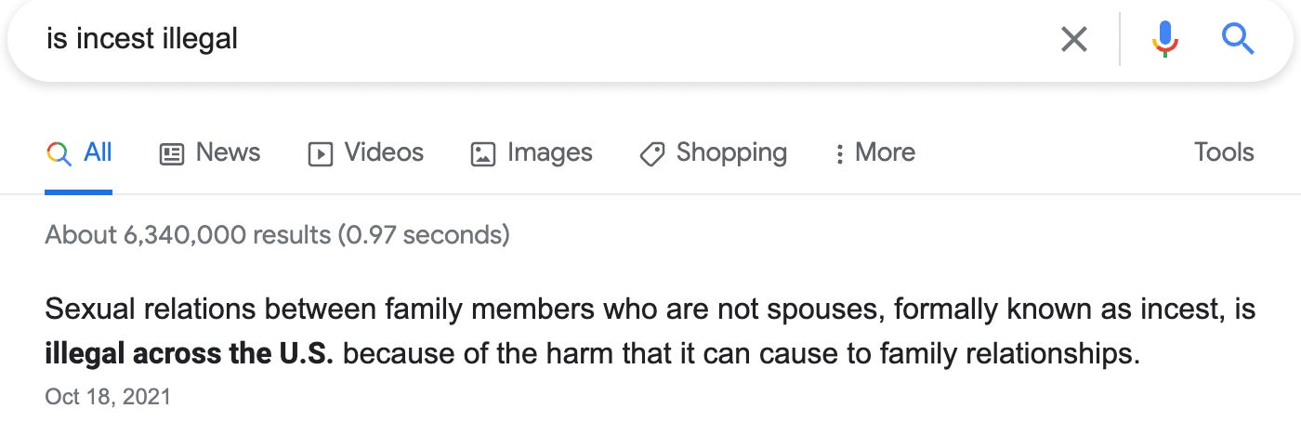1301x448 pixels.
Task: Click the "Oct 18, 2021" snippet date
Action: tap(108, 397)
